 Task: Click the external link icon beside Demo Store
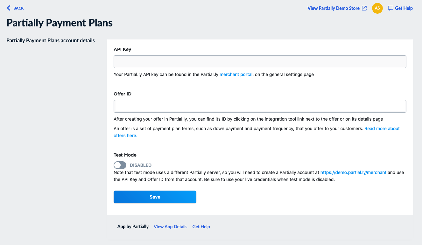pyautogui.click(x=364, y=8)
